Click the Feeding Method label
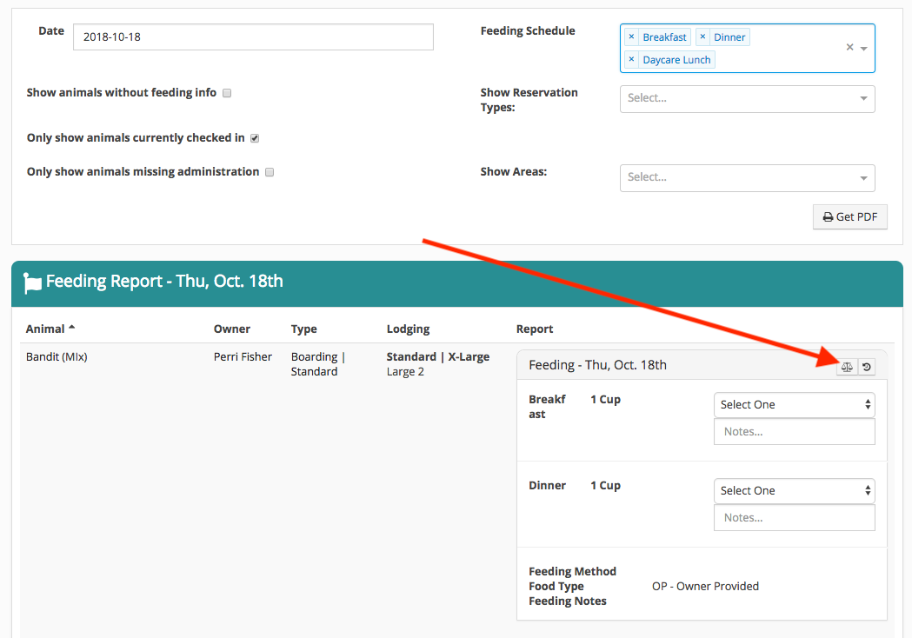912x638 pixels. (x=572, y=571)
